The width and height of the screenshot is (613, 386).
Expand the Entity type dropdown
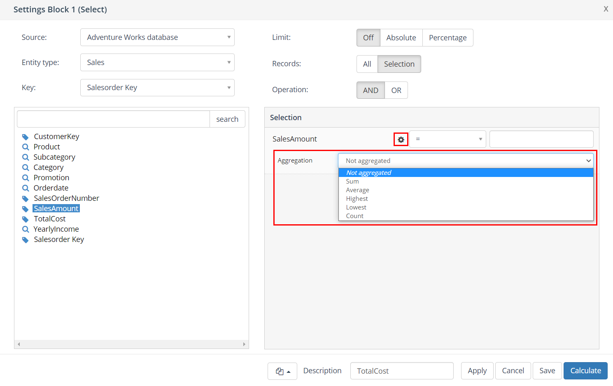tap(157, 63)
